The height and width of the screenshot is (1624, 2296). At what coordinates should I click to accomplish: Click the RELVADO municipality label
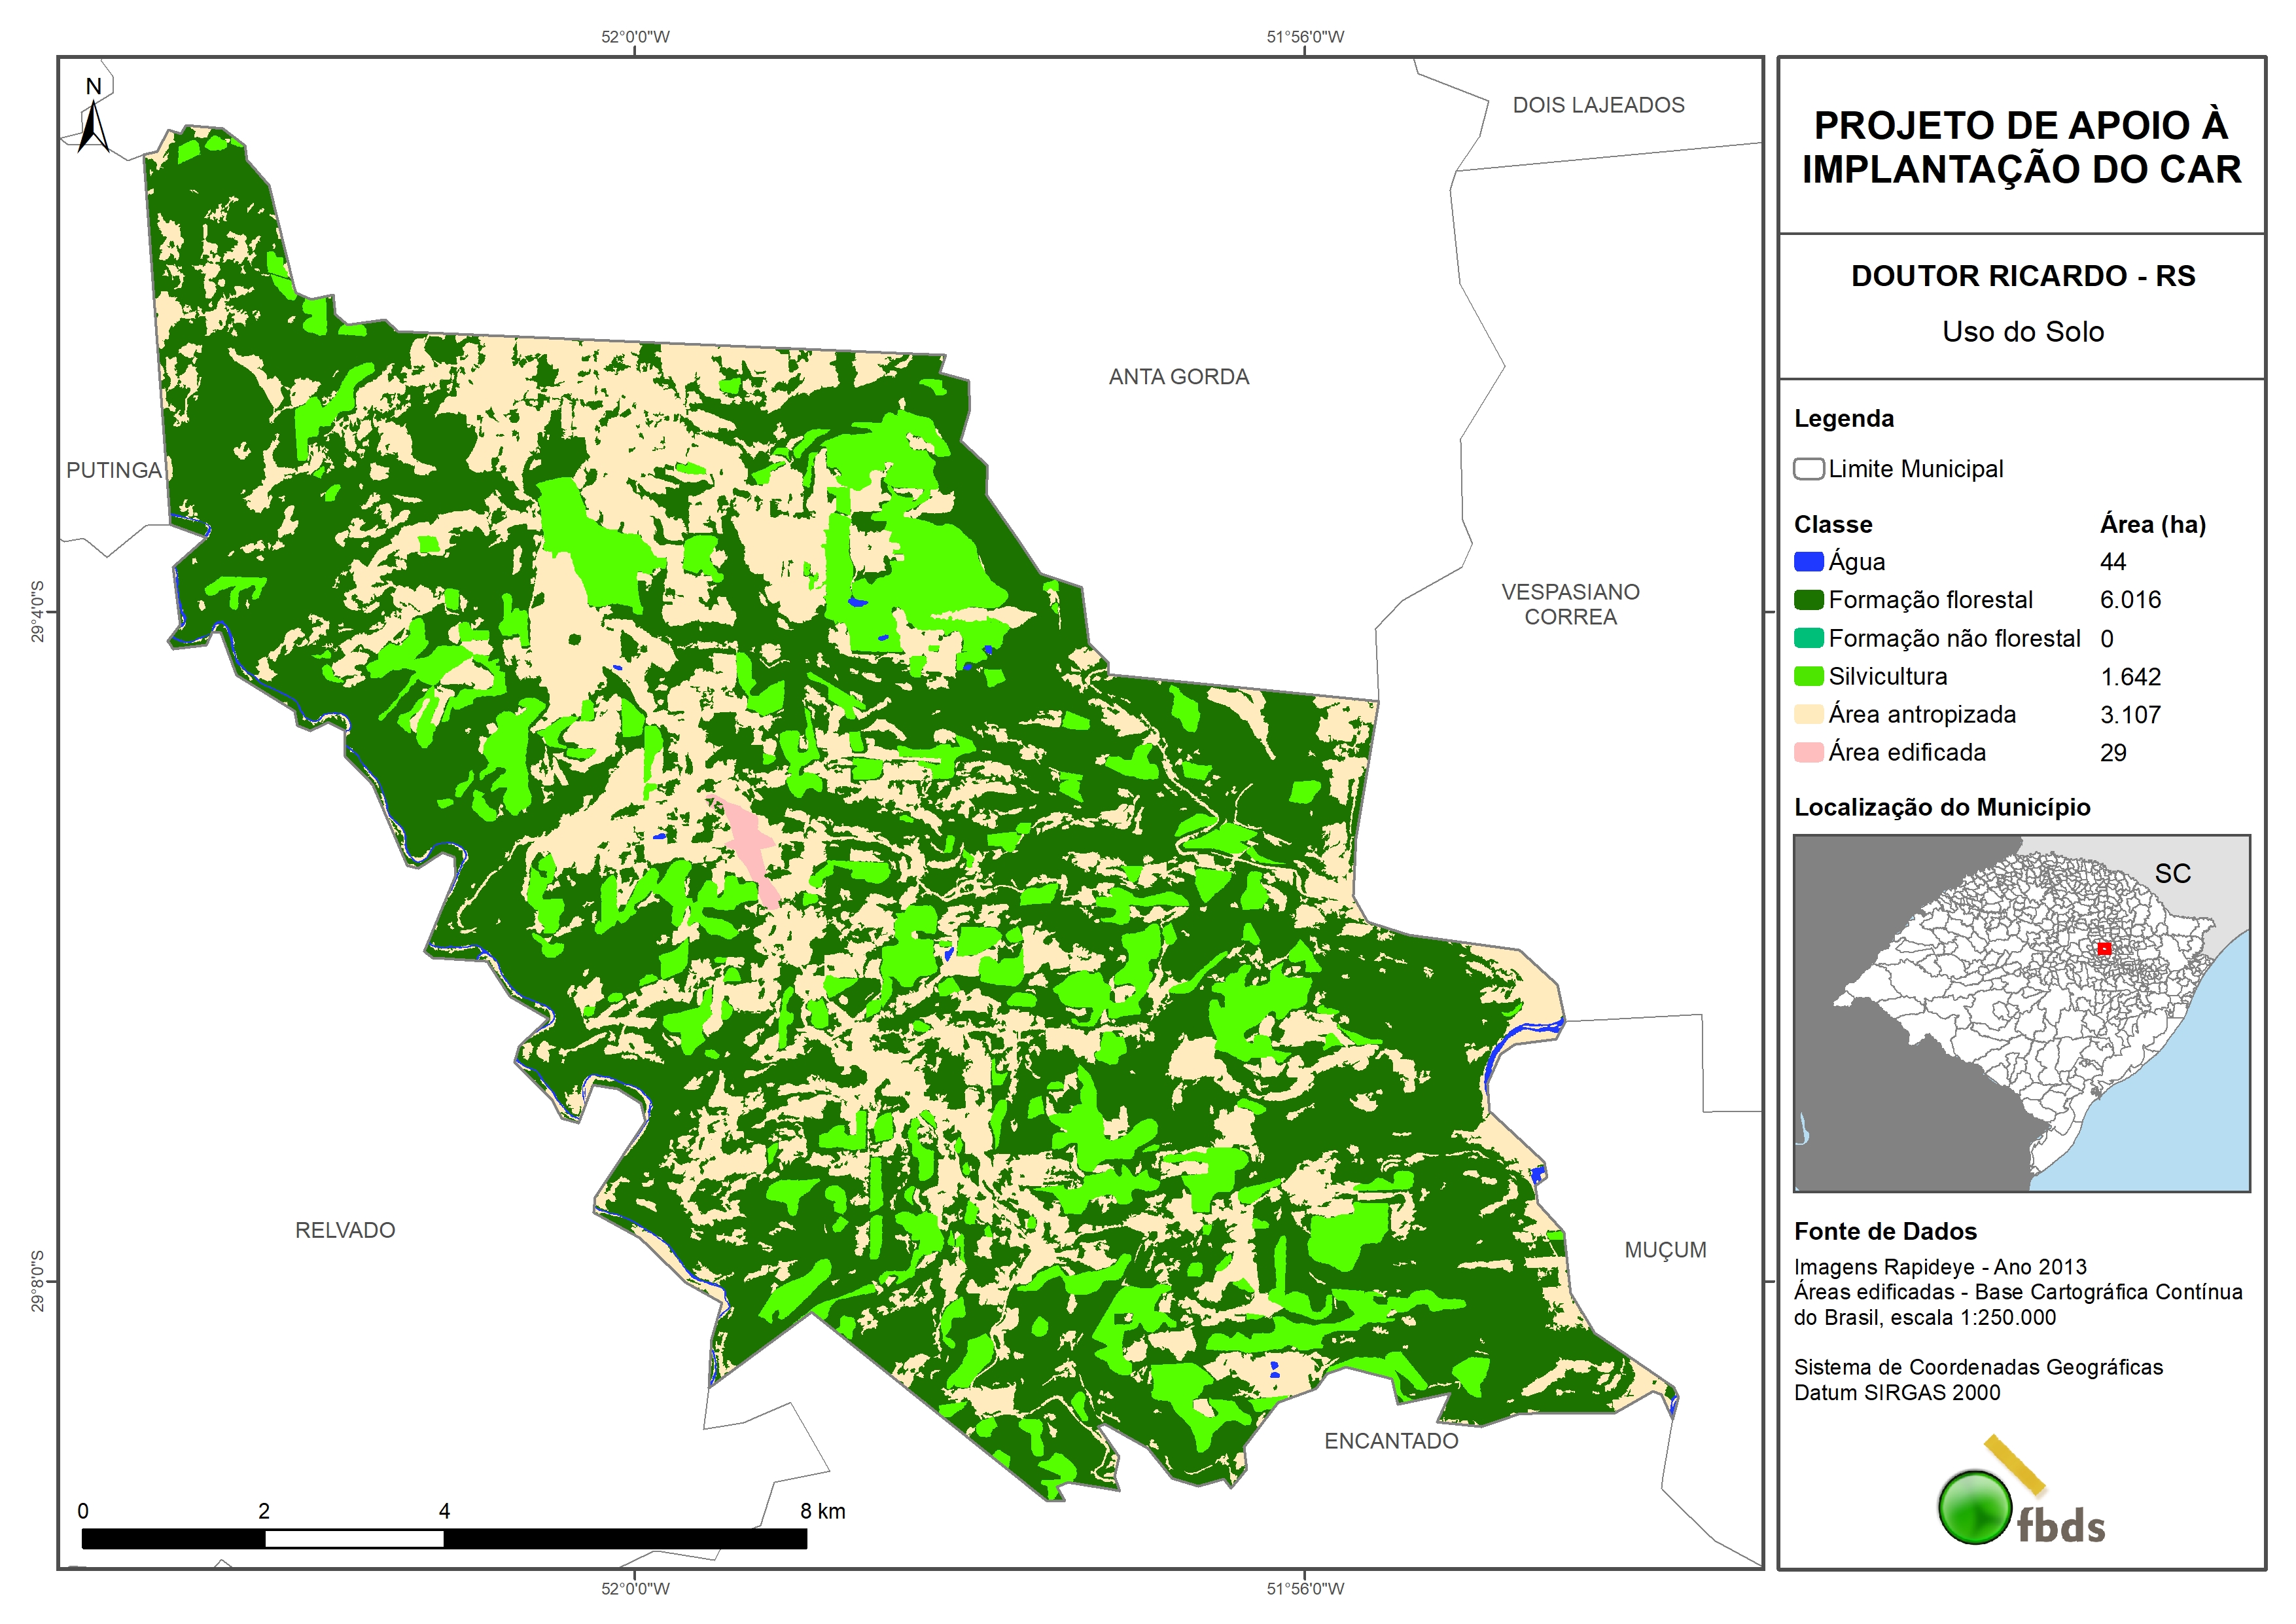[345, 1231]
